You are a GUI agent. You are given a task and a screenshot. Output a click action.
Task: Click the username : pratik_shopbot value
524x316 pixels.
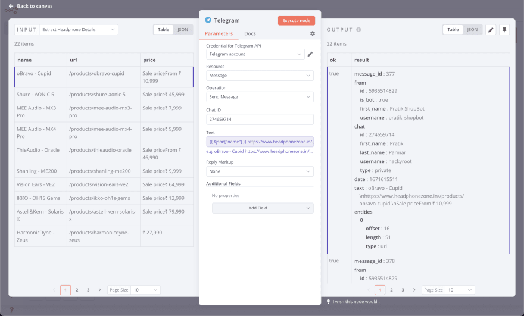[392, 118]
